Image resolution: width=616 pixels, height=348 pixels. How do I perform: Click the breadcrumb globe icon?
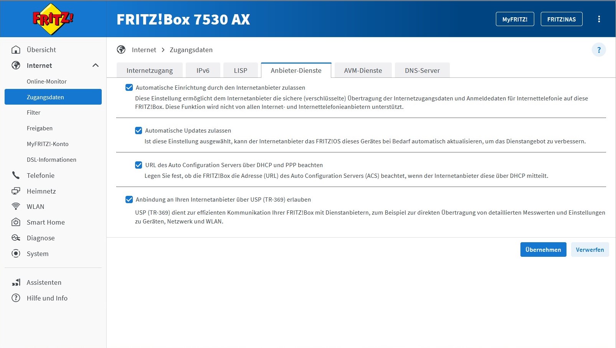coord(121,50)
